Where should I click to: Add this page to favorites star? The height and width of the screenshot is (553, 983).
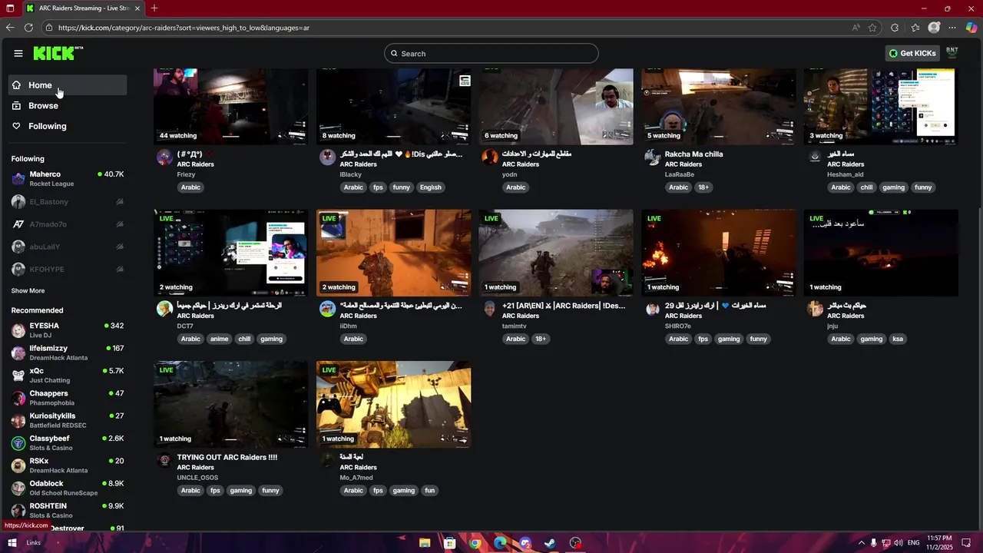(x=872, y=28)
